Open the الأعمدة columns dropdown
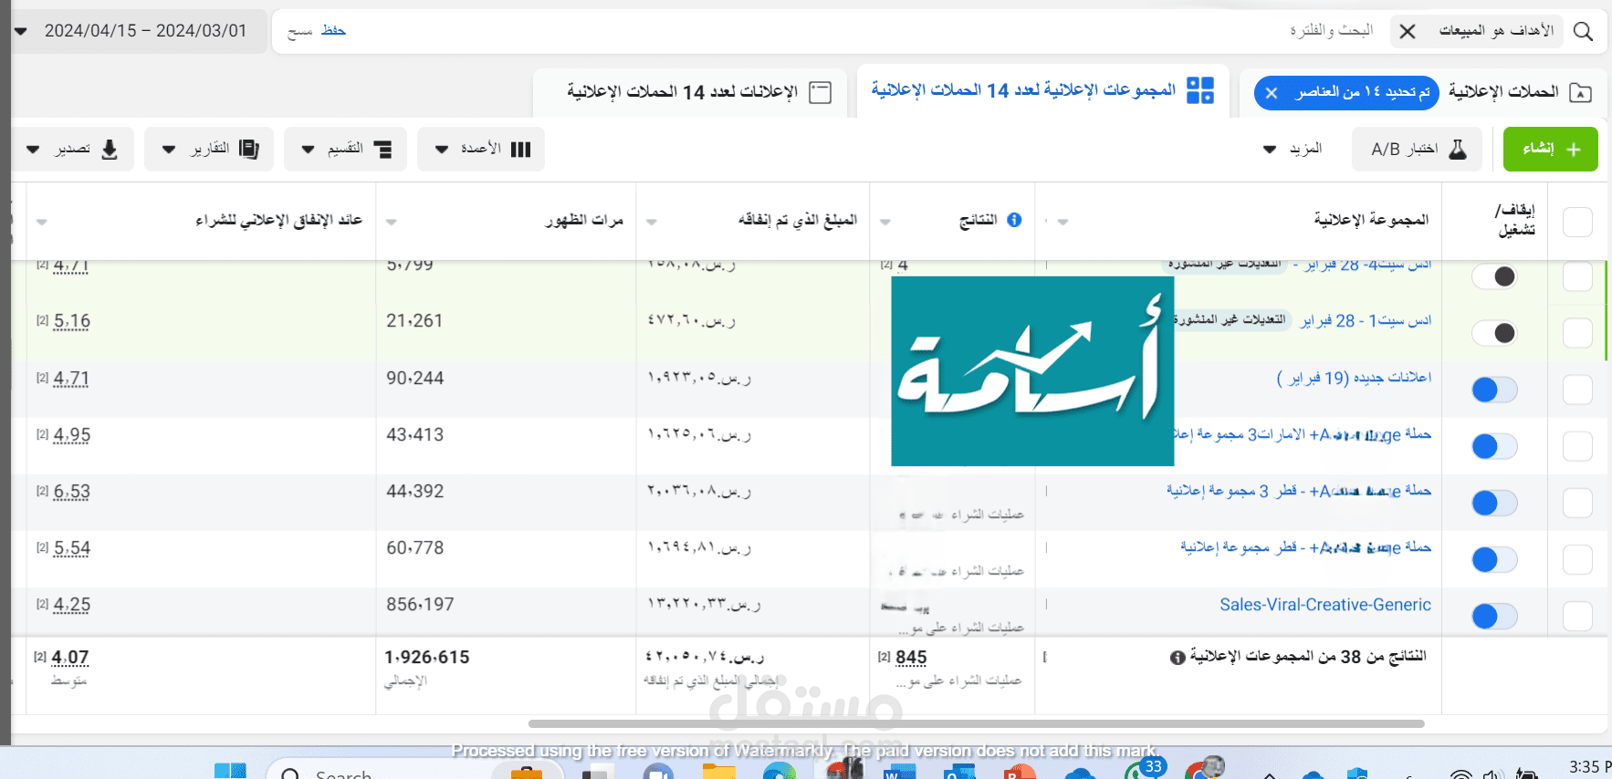This screenshot has height=779, width=1612. tap(481, 149)
